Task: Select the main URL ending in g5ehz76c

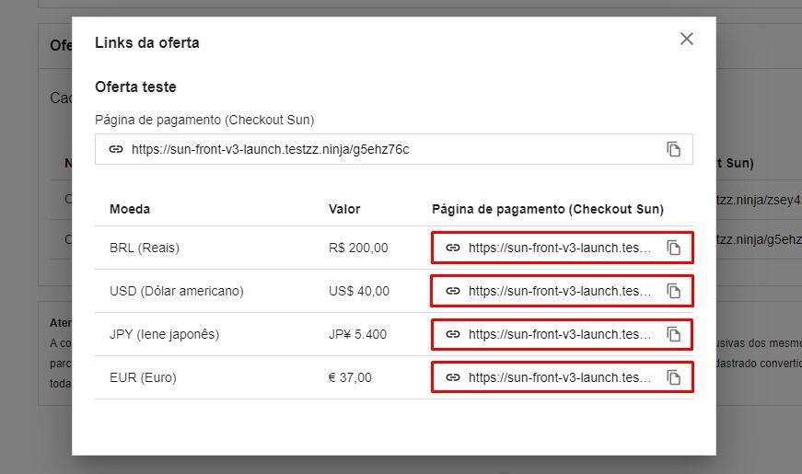Action: click(270, 149)
